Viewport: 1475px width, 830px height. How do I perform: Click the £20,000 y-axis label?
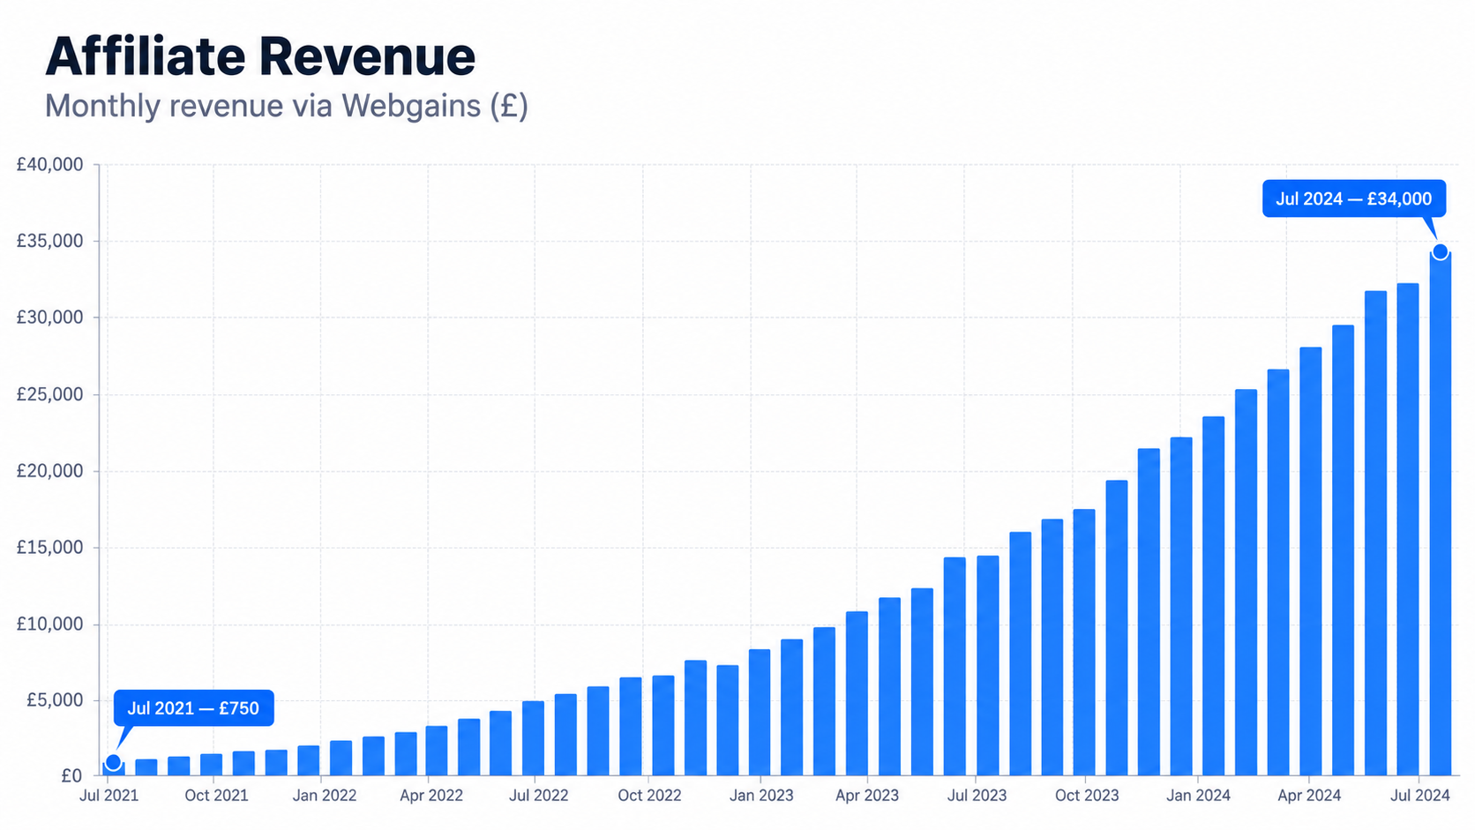coord(50,471)
